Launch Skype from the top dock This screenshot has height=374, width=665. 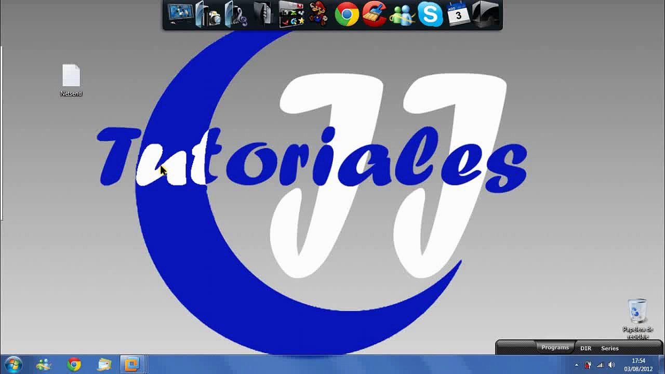coord(430,14)
